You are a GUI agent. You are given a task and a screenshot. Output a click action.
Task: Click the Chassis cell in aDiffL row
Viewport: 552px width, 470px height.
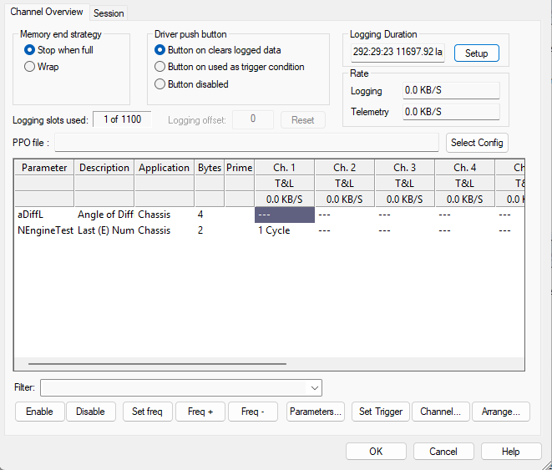[165, 215]
